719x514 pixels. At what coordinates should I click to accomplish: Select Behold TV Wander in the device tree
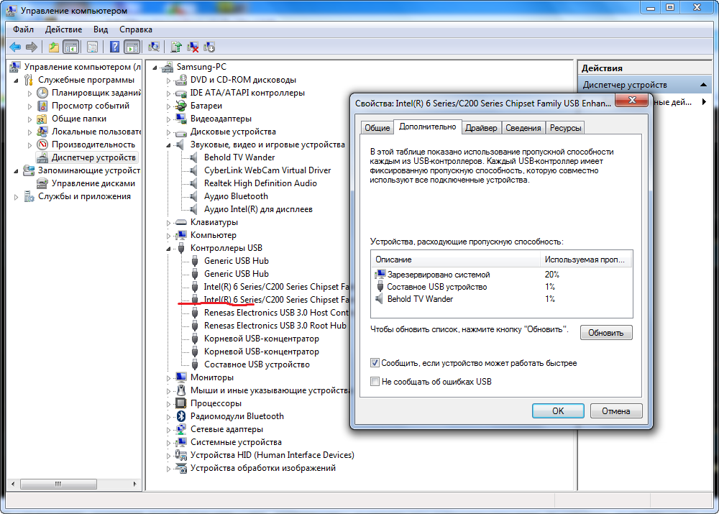tap(239, 157)
